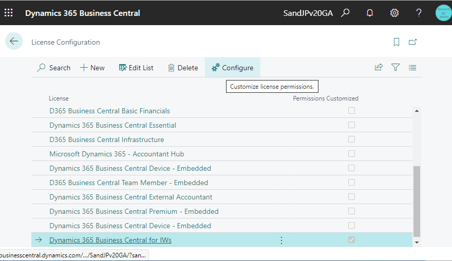Viewport: 452px width, 261px height.
Task: Change list view layout icon
Action: tap(412, 68)
